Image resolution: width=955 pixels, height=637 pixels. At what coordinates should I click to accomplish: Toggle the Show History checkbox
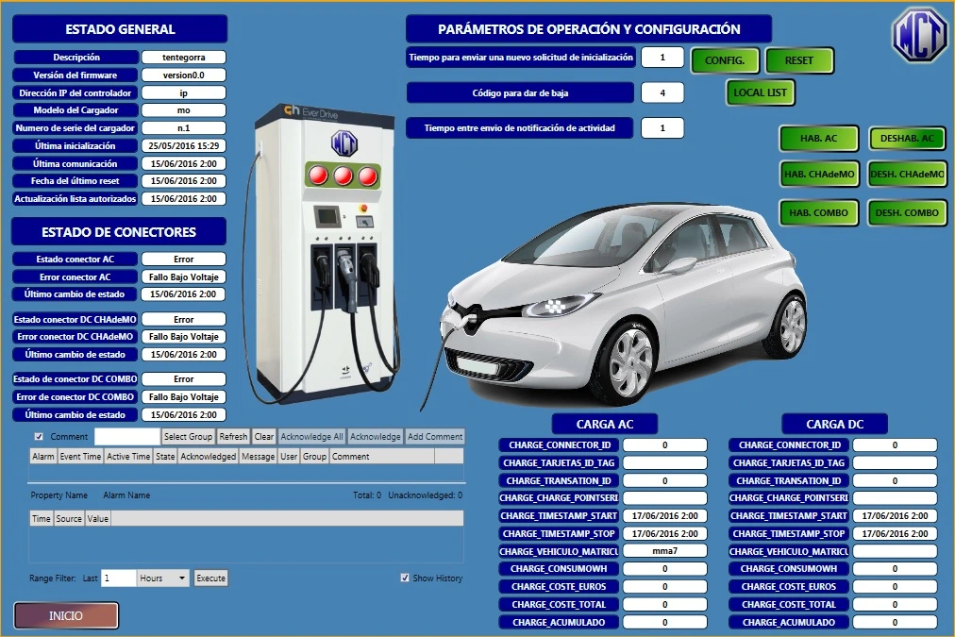click(x=405, y=578)
